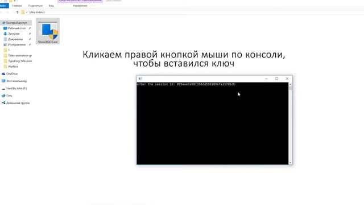Open Документы in the sidebar
The width and height of the screenshot is (364, 205).
click(x=15, y=39)
